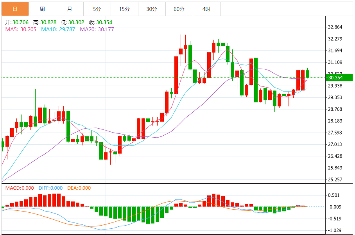Switch to the 周 weekly tab
The height and width of the screenshot is (235, 355).
coord(42,9)
